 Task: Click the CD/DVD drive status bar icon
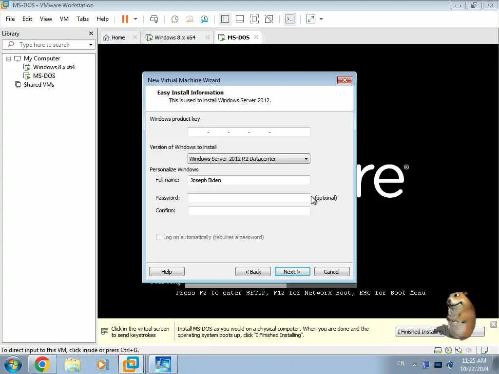point(448,350)
